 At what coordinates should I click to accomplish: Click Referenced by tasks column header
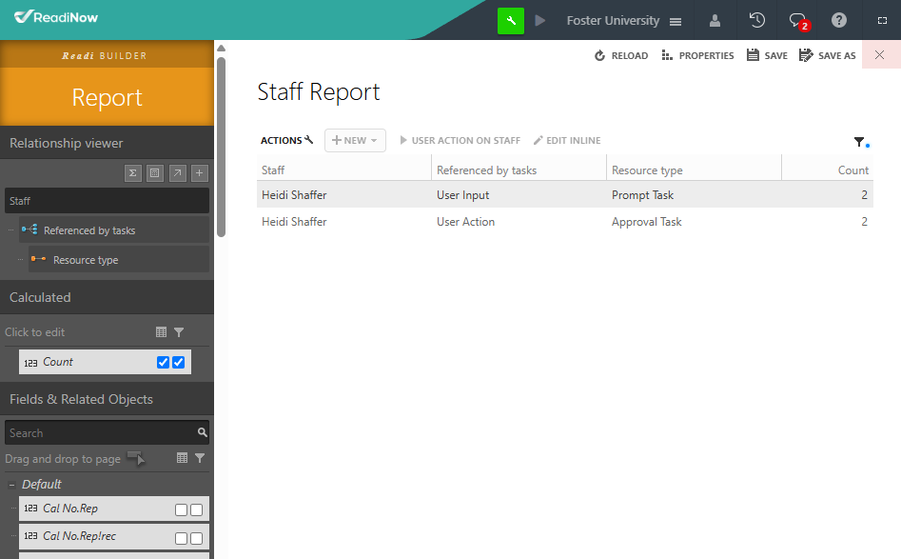point(519,170)
